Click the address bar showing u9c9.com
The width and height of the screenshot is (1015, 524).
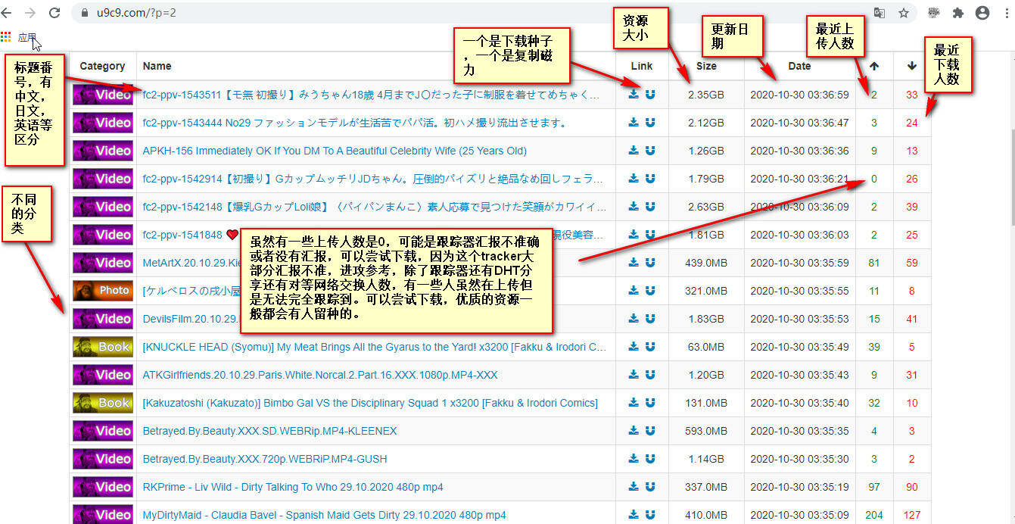(454, 13)
